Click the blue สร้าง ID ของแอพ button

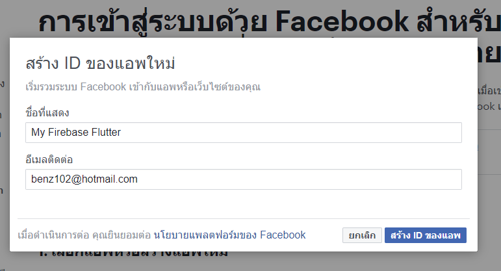point(425,235)
